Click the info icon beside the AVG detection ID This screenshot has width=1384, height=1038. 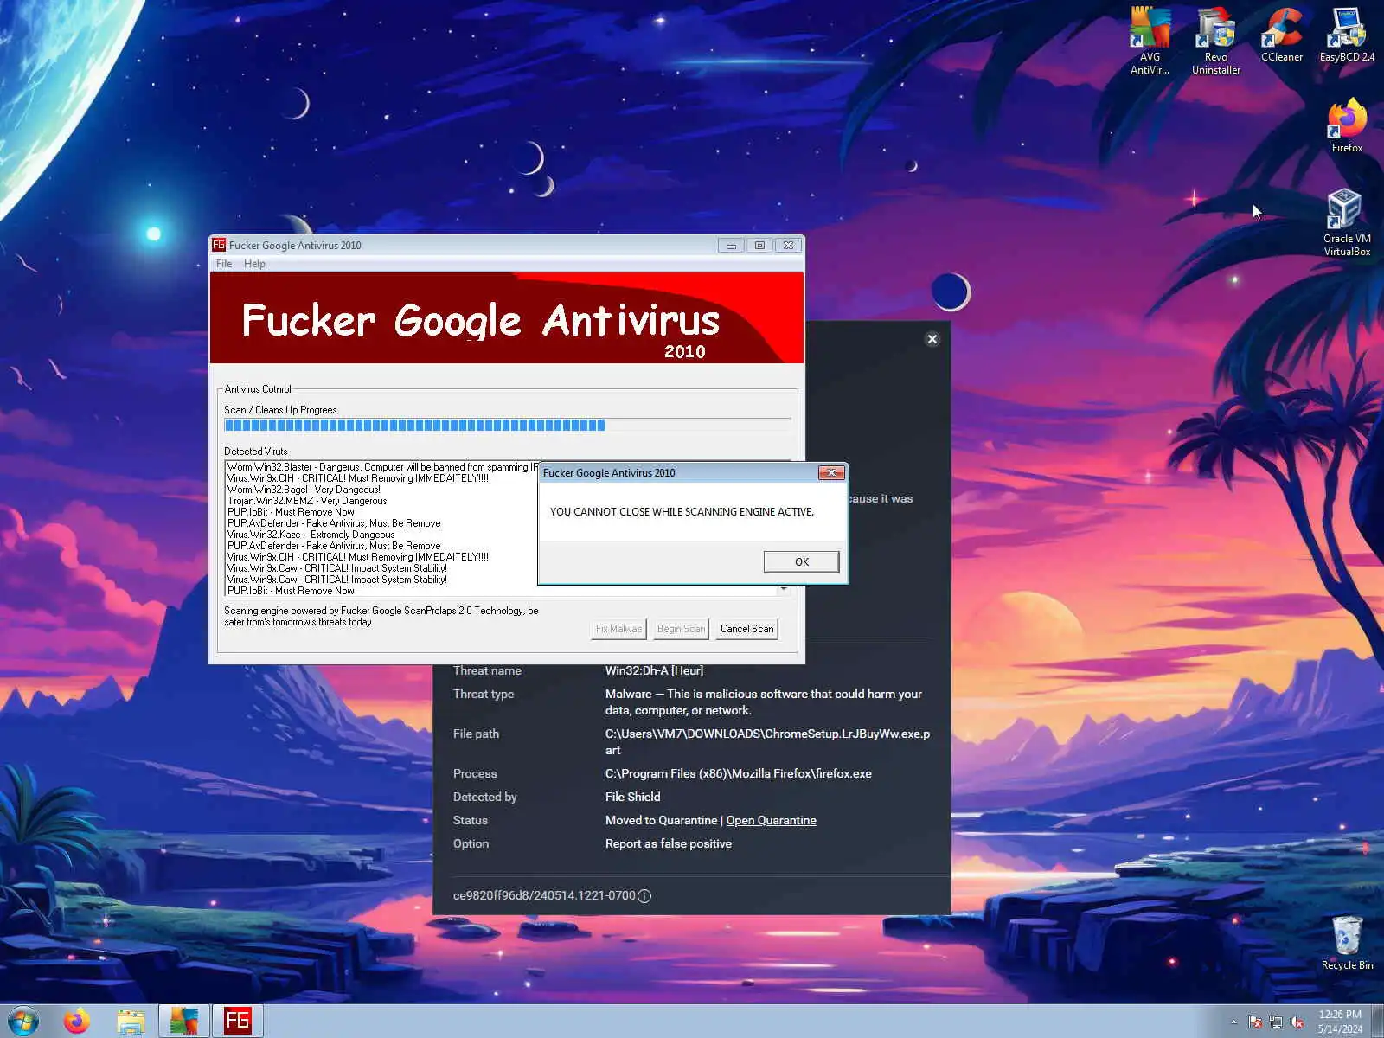pyautogui.click(x=644, y=896)
